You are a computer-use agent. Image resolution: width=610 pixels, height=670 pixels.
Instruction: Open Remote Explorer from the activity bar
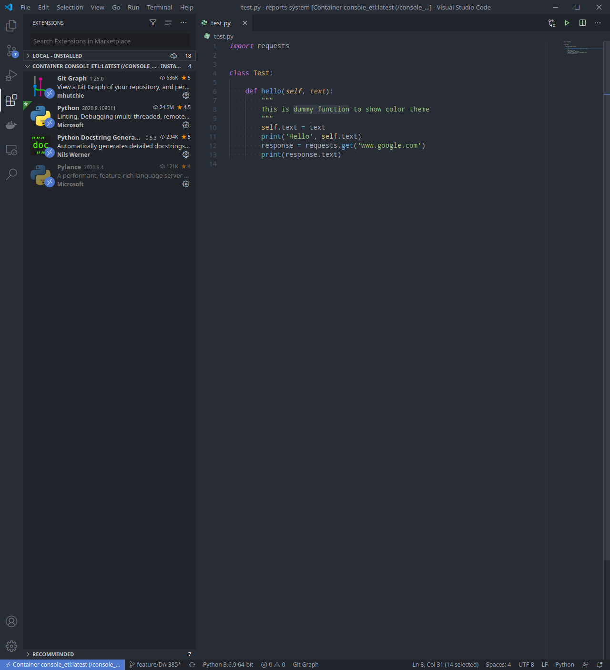tap(11, 149)
